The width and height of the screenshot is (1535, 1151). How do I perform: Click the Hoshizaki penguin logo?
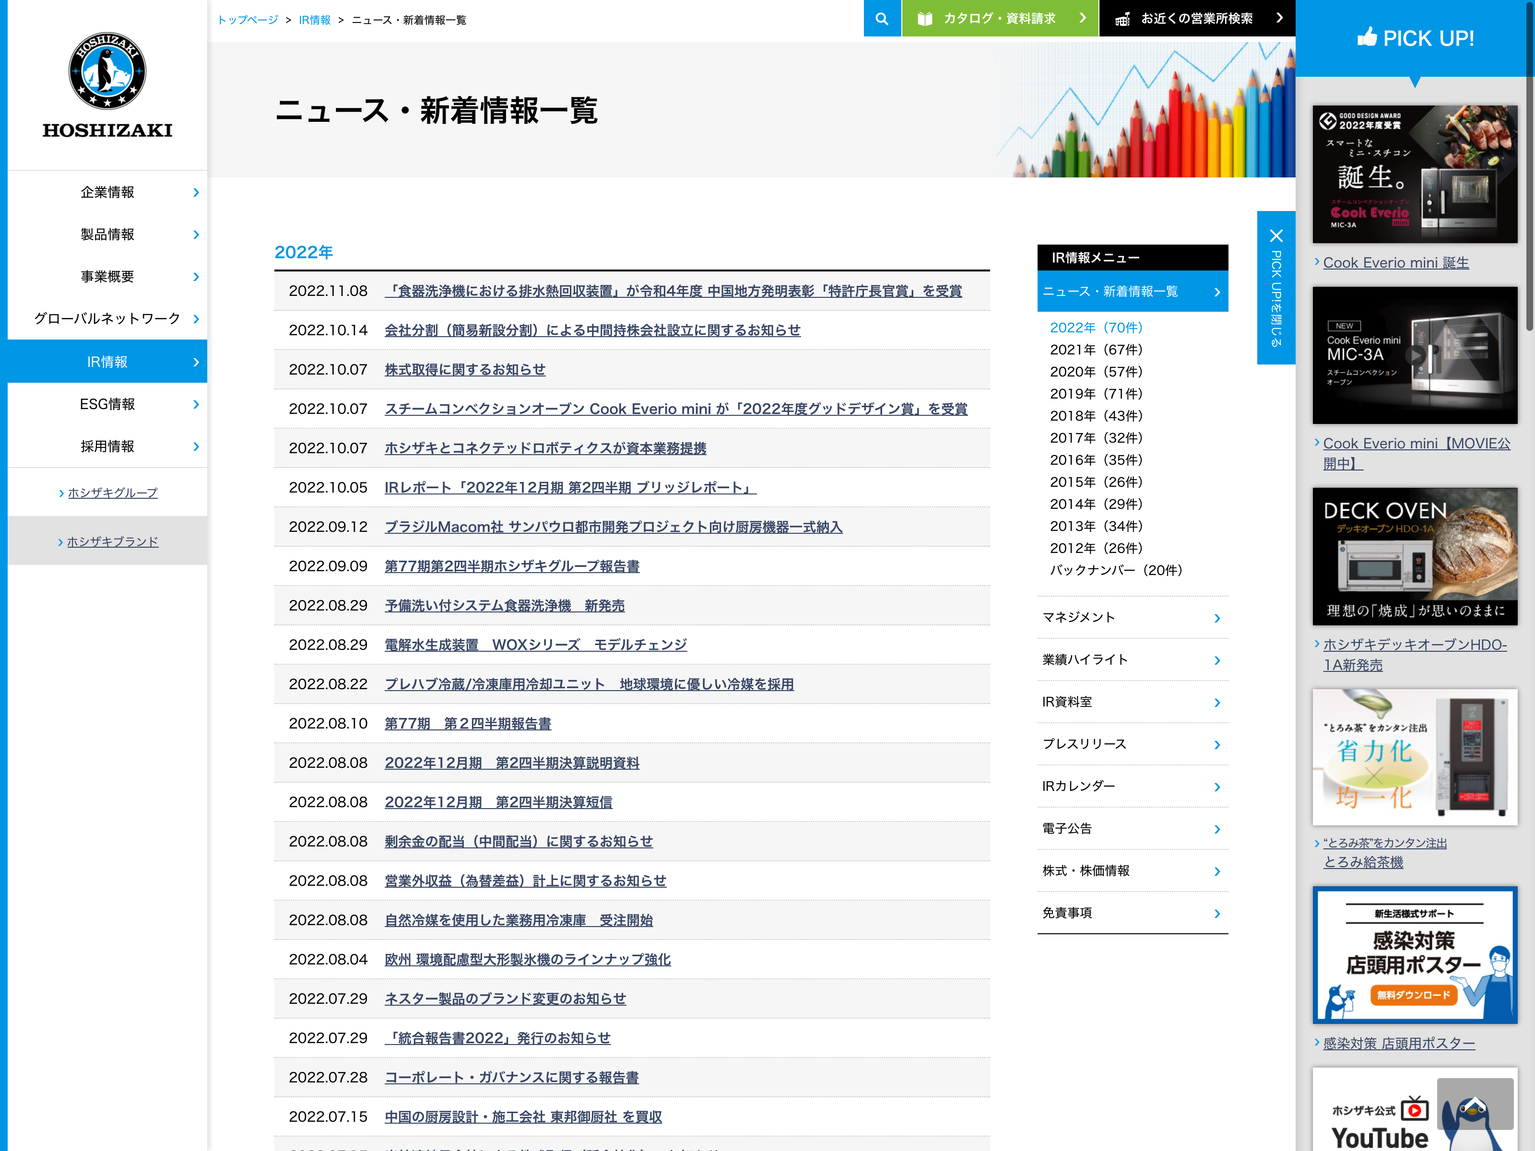pos(107,71)
